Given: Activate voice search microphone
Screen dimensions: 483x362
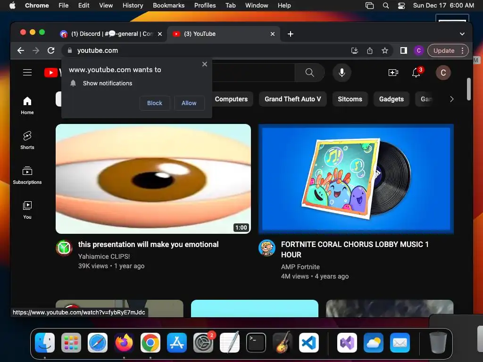Looking at the screenshot, I should (341, 73).
